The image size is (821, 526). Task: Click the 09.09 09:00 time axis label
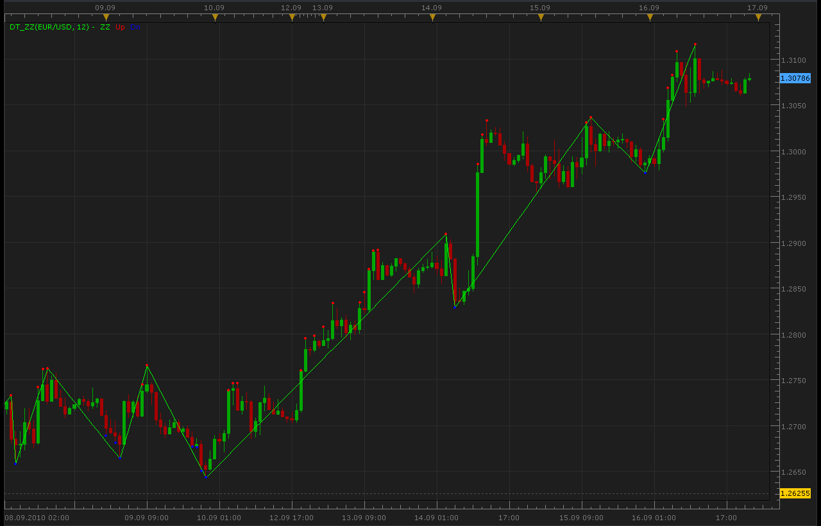click(147, 517)
